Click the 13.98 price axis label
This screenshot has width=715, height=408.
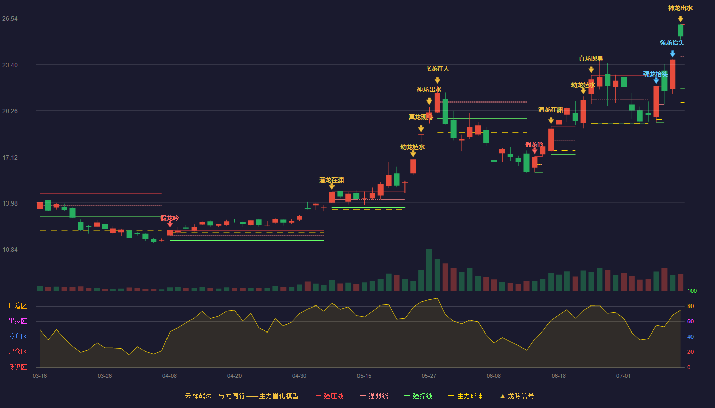(10, 203)
